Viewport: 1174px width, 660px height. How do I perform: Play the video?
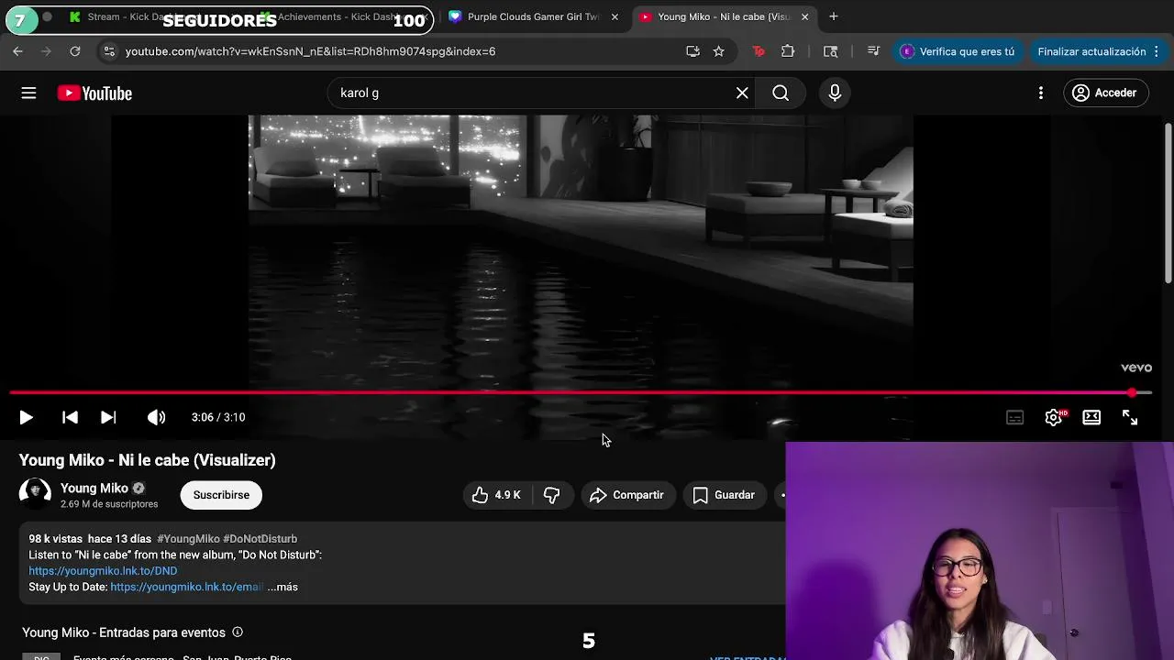(x=26, y=417)
